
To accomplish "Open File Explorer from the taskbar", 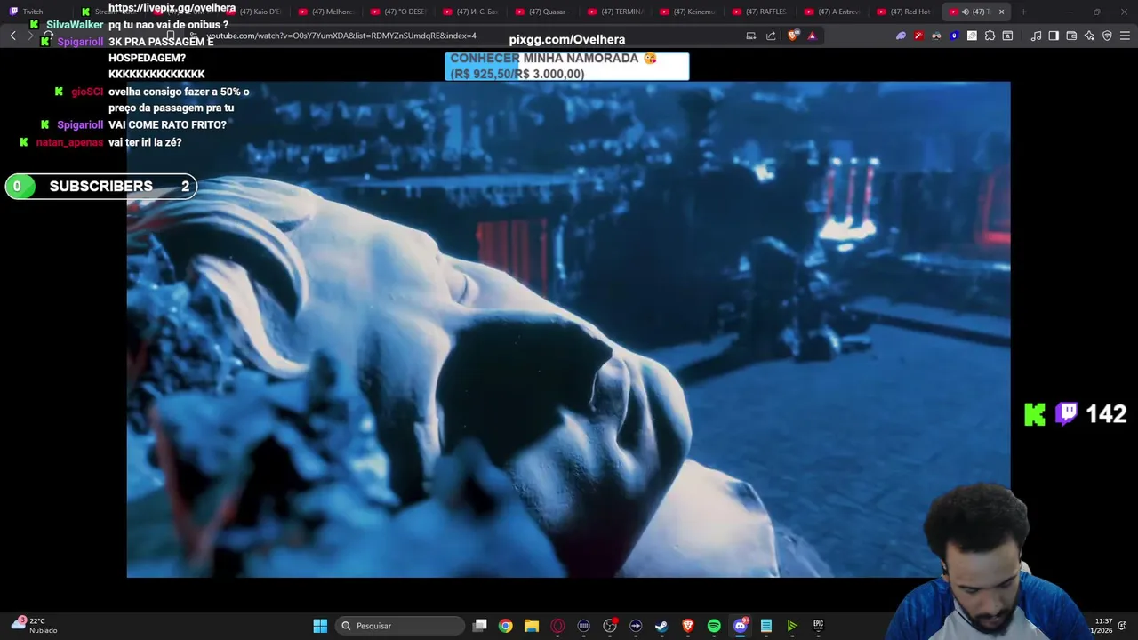I will [532, 626].
